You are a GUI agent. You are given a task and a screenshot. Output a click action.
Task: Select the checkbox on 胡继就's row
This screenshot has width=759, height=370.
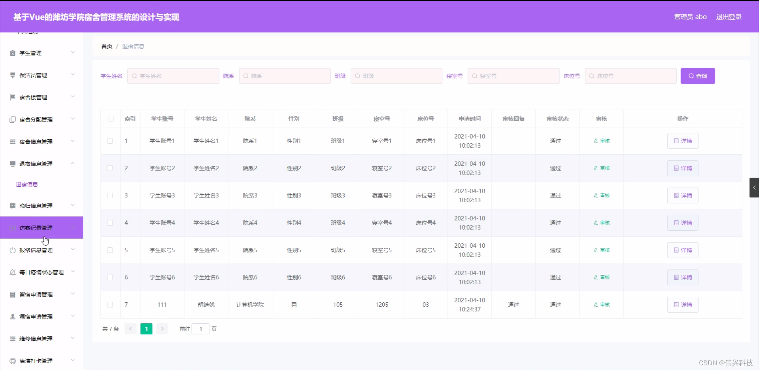click(110, 305)
